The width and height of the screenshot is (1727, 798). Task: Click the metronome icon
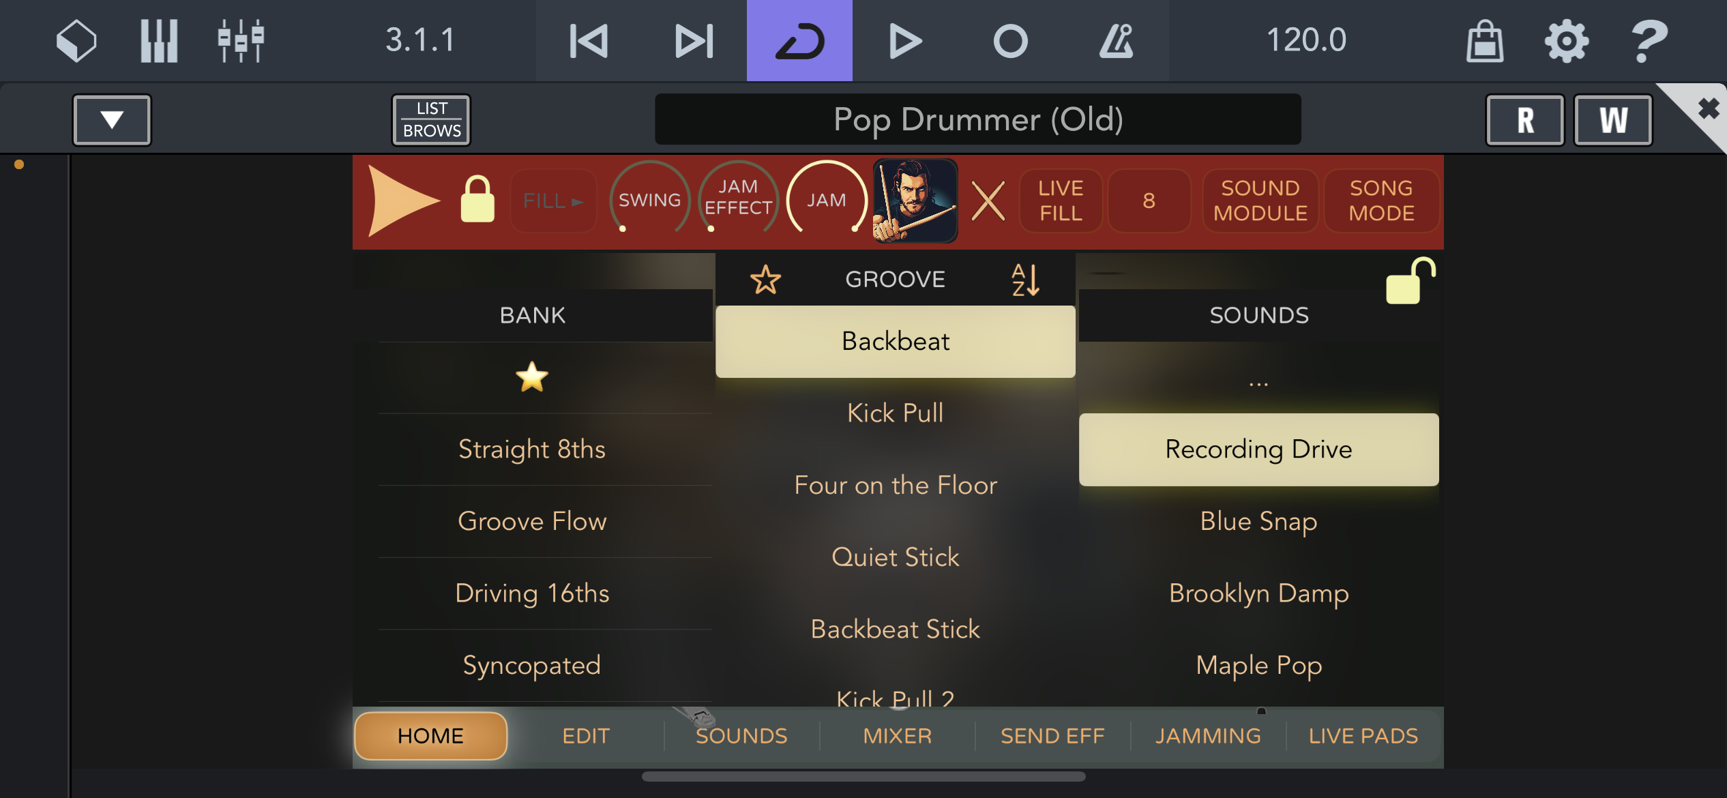tap(1116, 41)
